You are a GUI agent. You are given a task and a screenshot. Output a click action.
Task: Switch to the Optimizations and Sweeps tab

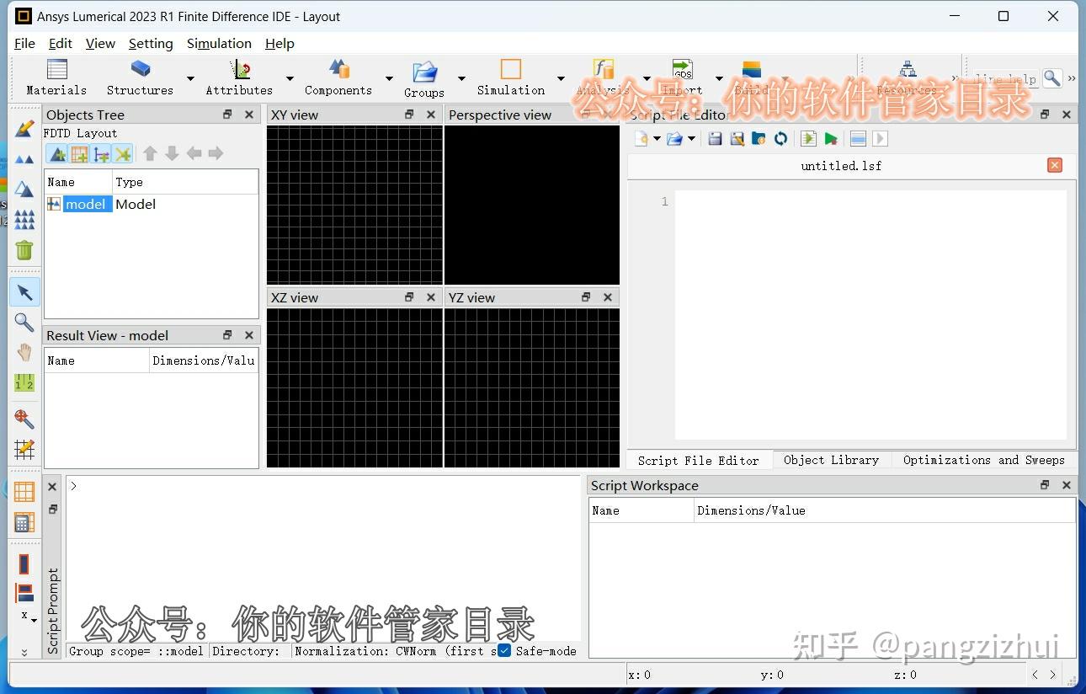click(x=983, y=460)
